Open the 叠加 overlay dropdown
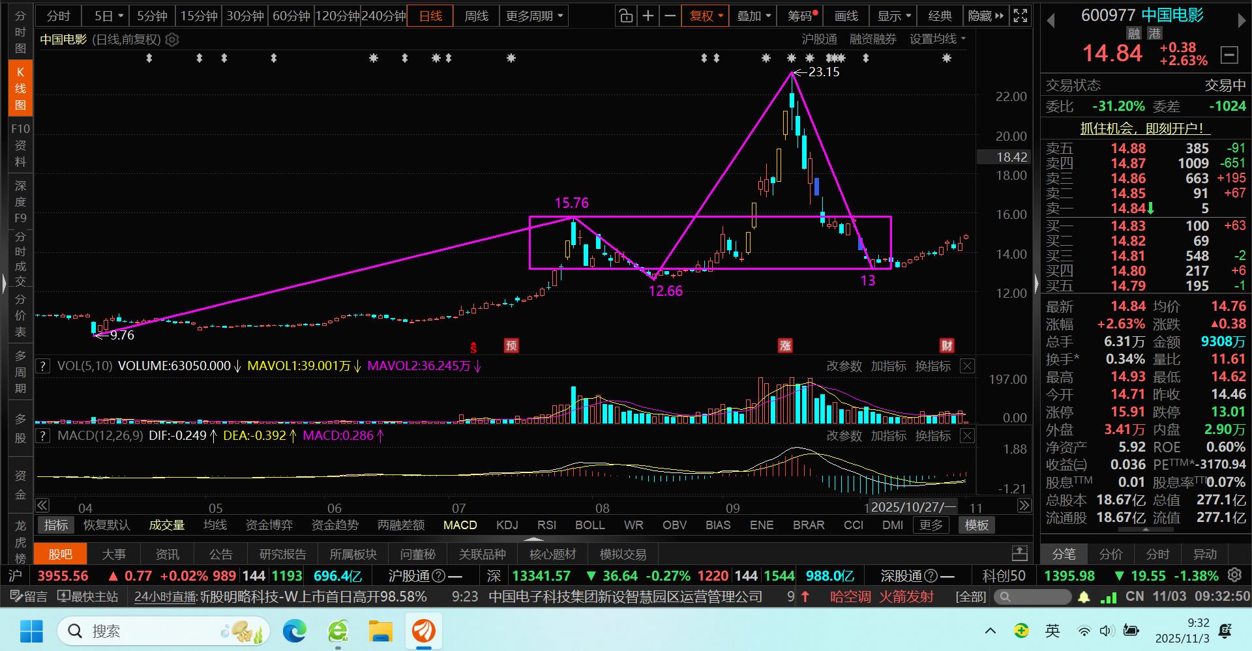The image size is (1252, 651). (754, 16)
